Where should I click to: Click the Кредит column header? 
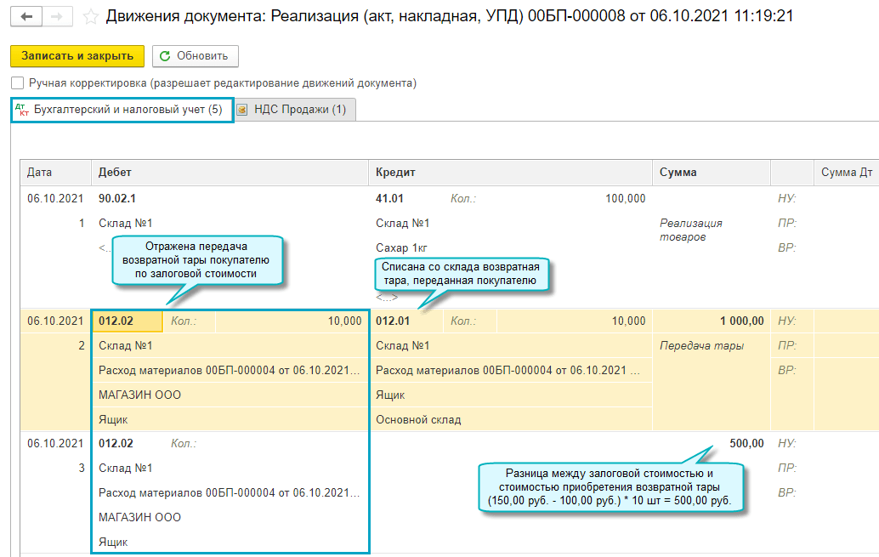coord(395,173)
